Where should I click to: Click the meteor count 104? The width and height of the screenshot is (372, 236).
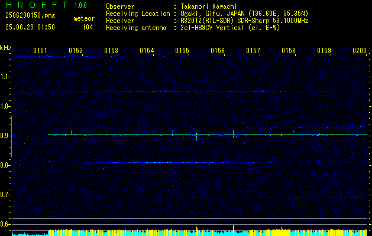(x=88, y=28)
